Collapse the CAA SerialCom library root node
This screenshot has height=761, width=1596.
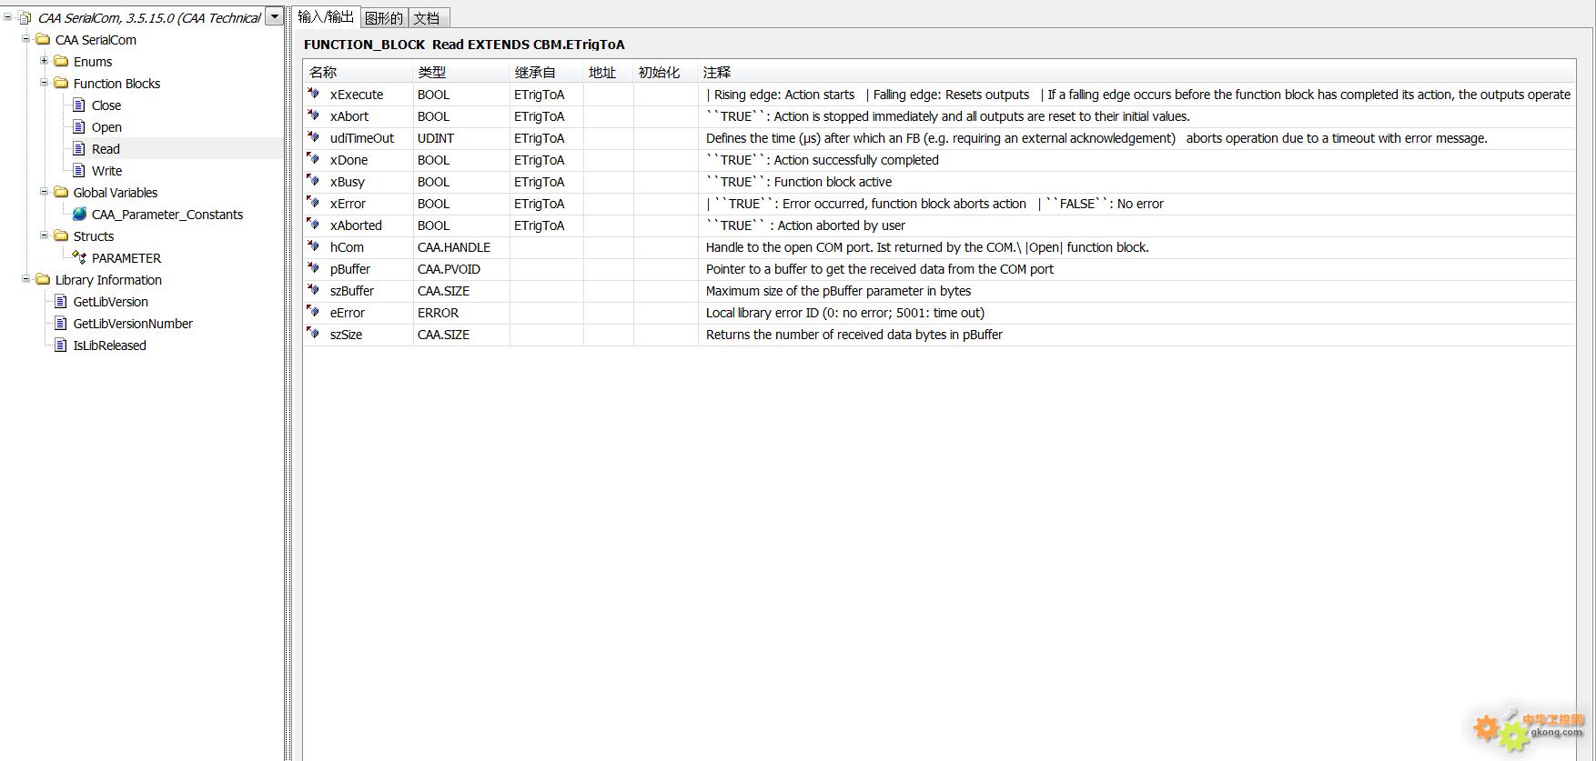pos(7,16)
